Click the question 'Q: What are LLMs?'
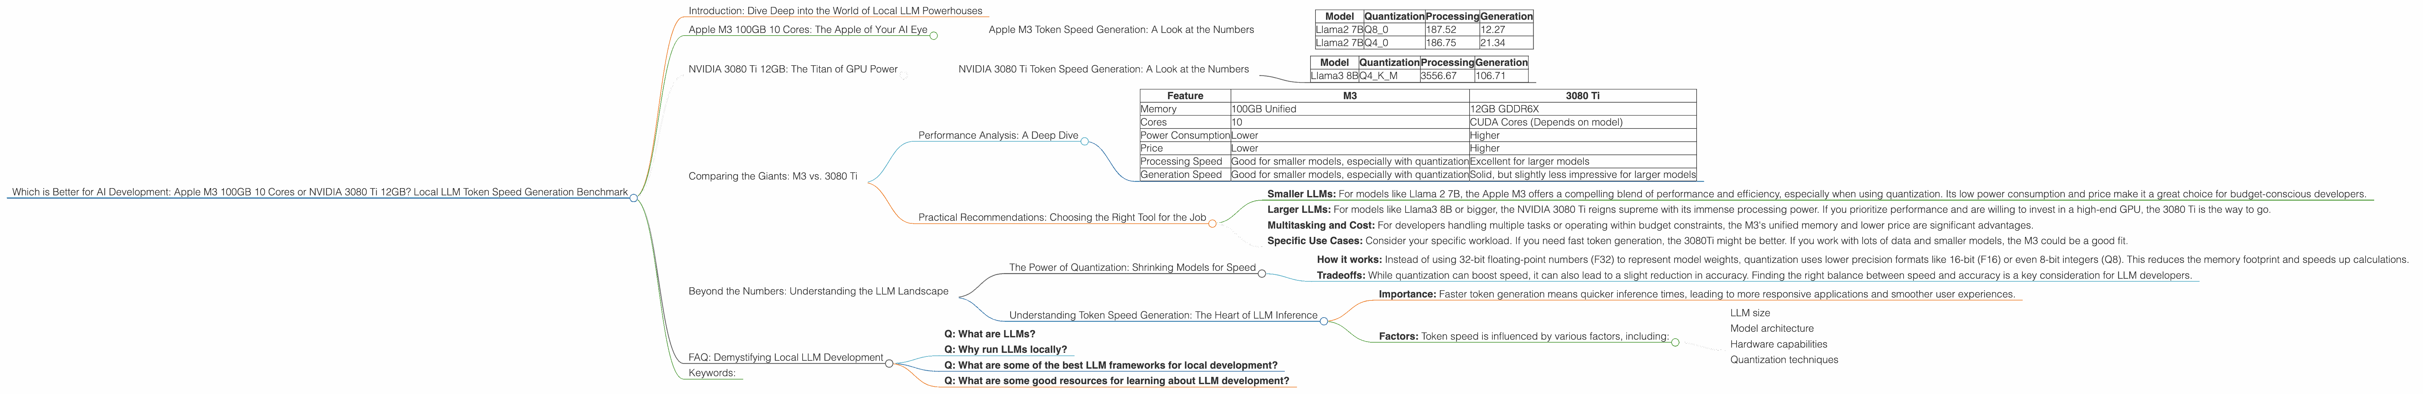 pyautogui.click(x=989, y=334)
